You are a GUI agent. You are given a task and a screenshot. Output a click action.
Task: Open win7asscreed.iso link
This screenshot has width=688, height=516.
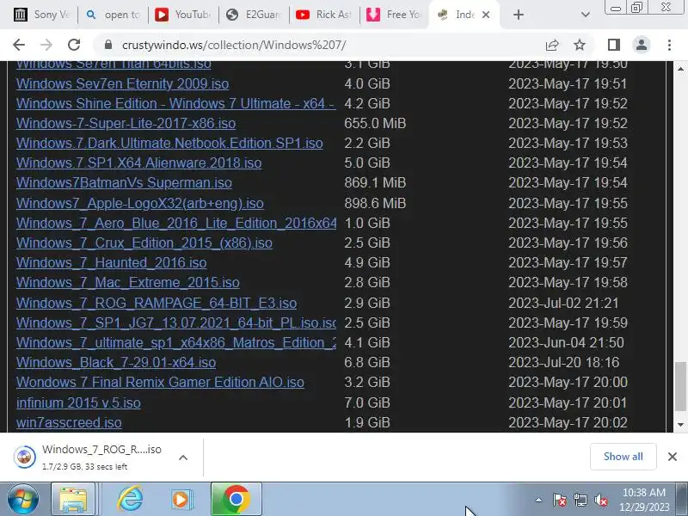69,422
